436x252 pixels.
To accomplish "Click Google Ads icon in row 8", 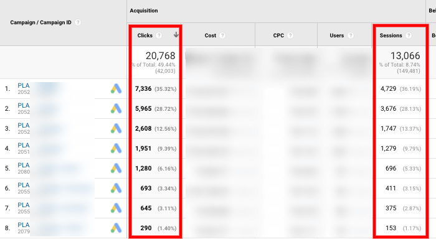I will point(116,228).
